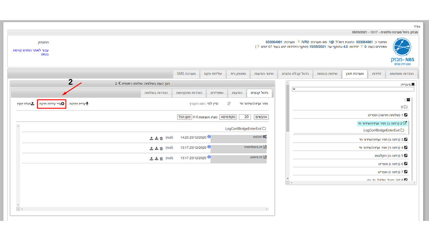429x241 pixels.
Task: Click upload icon on users.ini row
Action: [151, 159]
